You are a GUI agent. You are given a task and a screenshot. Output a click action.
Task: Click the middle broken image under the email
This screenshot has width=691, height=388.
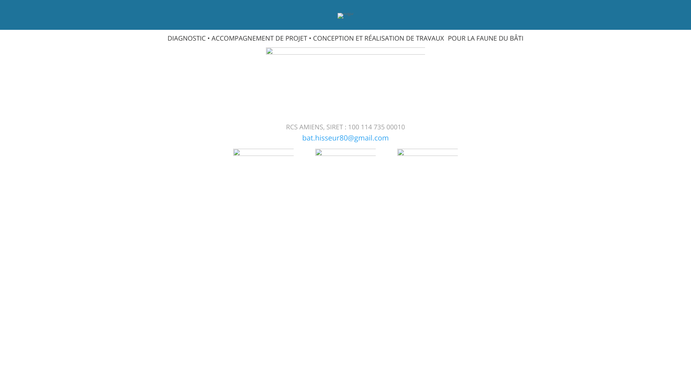pos(345,152)
